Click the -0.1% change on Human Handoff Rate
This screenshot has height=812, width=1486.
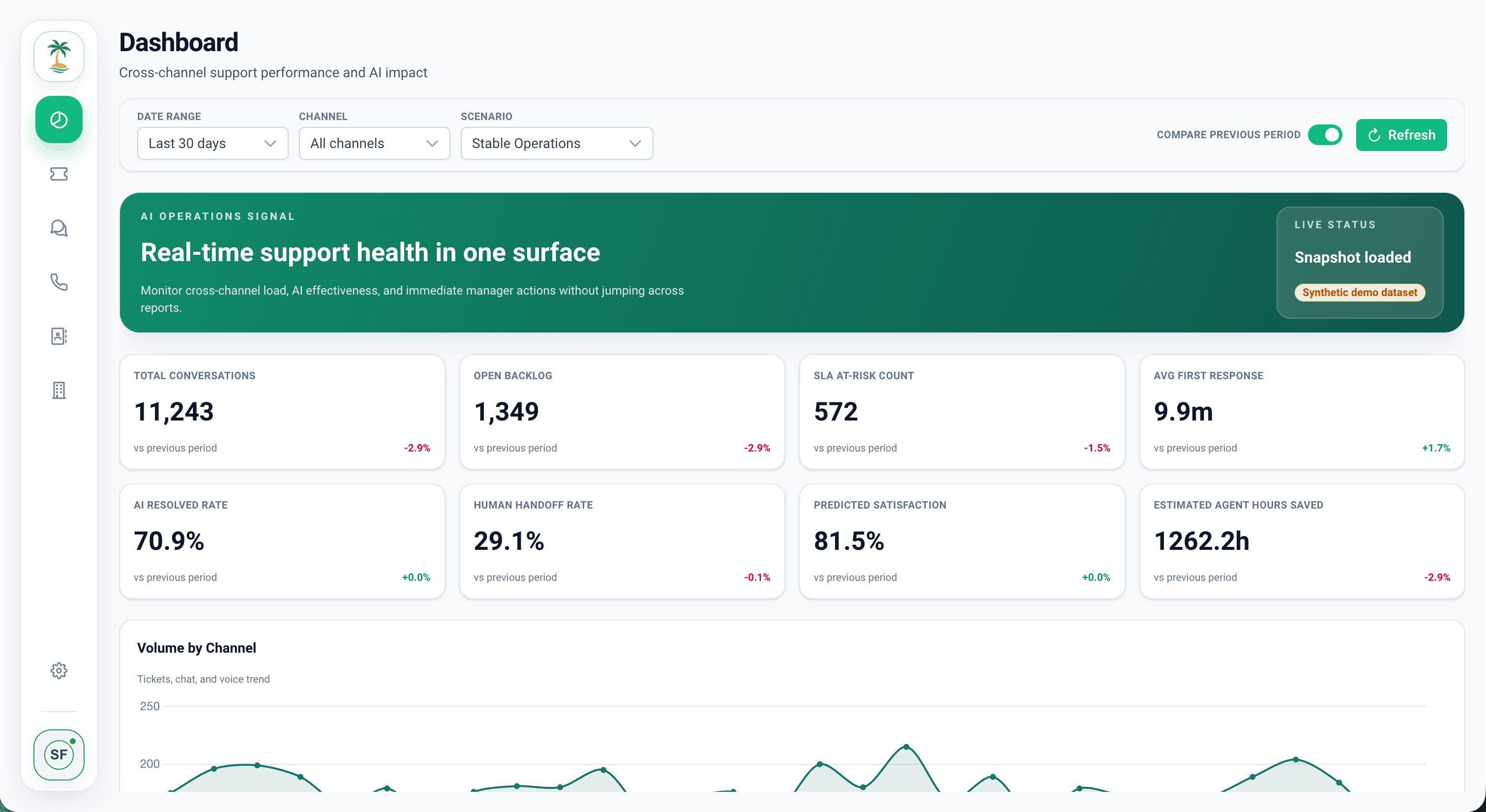[757, 577]
